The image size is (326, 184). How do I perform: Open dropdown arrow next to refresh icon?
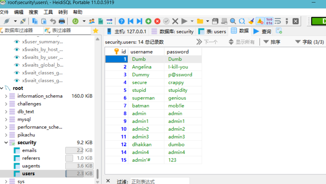point(84,21)
